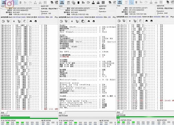Click the DRD status indicator in left window
This screenshot has width=174, height=125.
[x=8, y=123]
